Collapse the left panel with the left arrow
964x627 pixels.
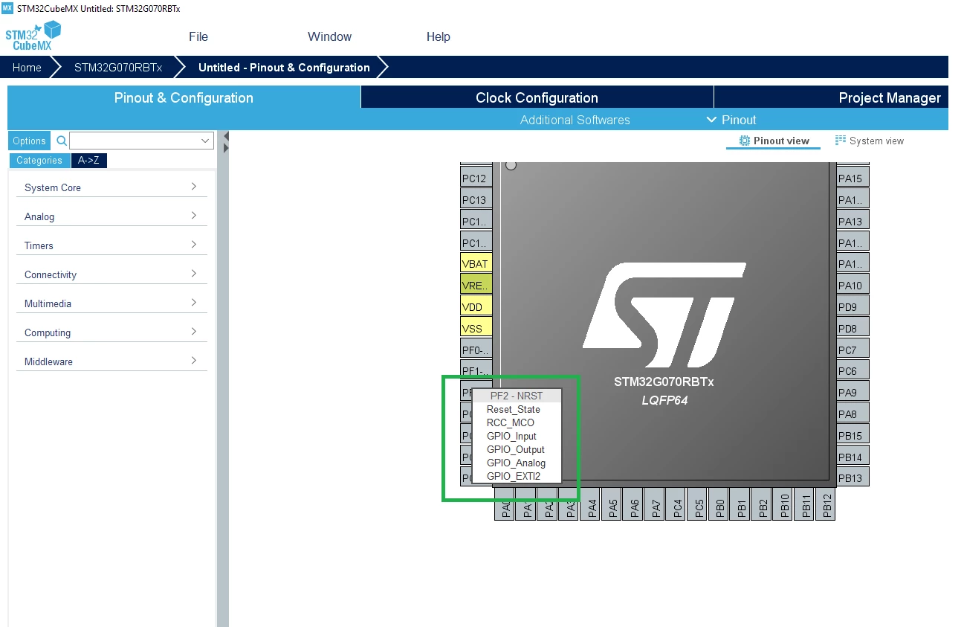coord(226,137)
